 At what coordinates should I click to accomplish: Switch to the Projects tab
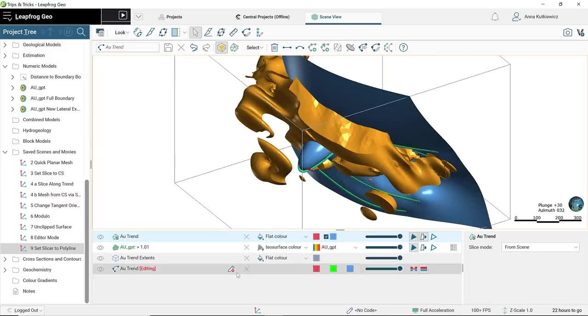point(170,17)
